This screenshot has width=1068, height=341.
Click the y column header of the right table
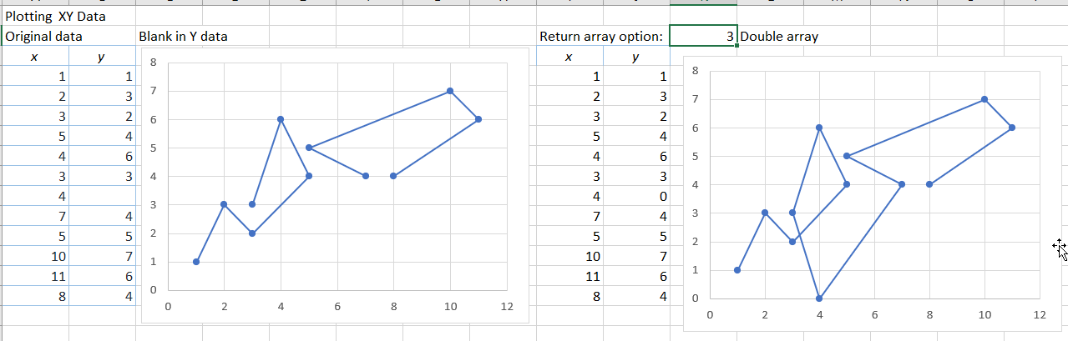(636, 57)
